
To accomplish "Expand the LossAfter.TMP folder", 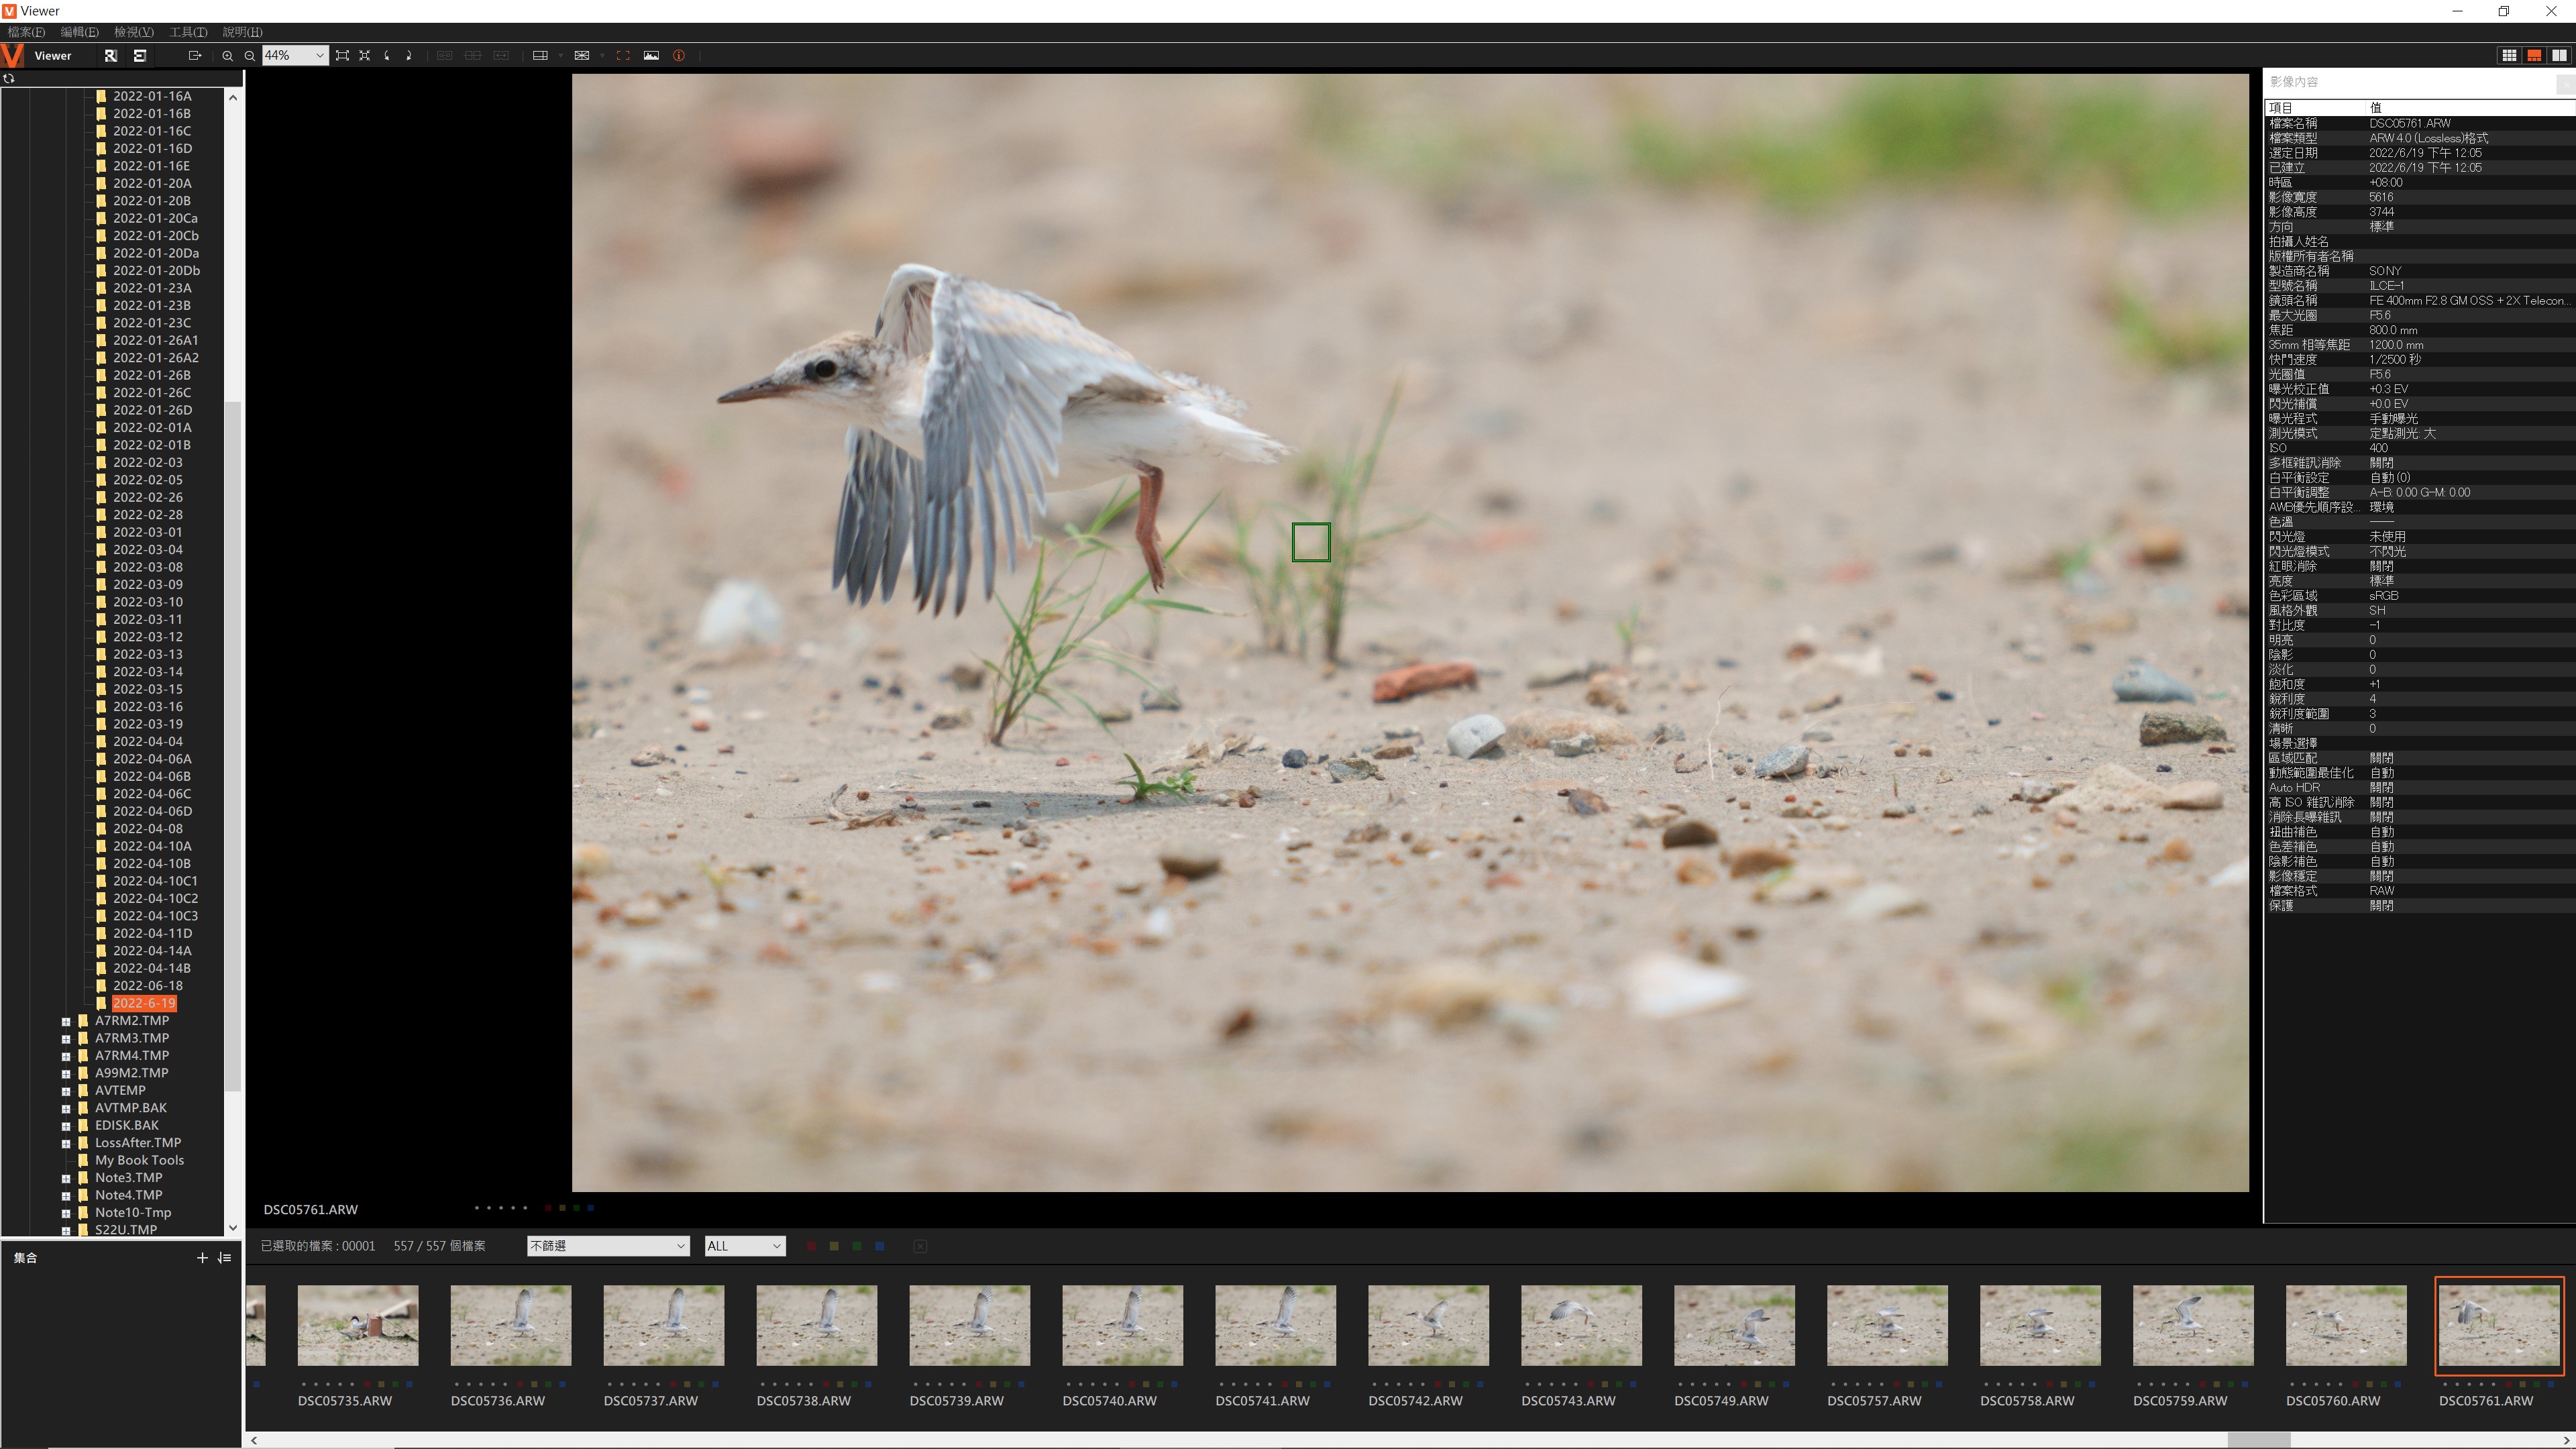I will 66,1143.
